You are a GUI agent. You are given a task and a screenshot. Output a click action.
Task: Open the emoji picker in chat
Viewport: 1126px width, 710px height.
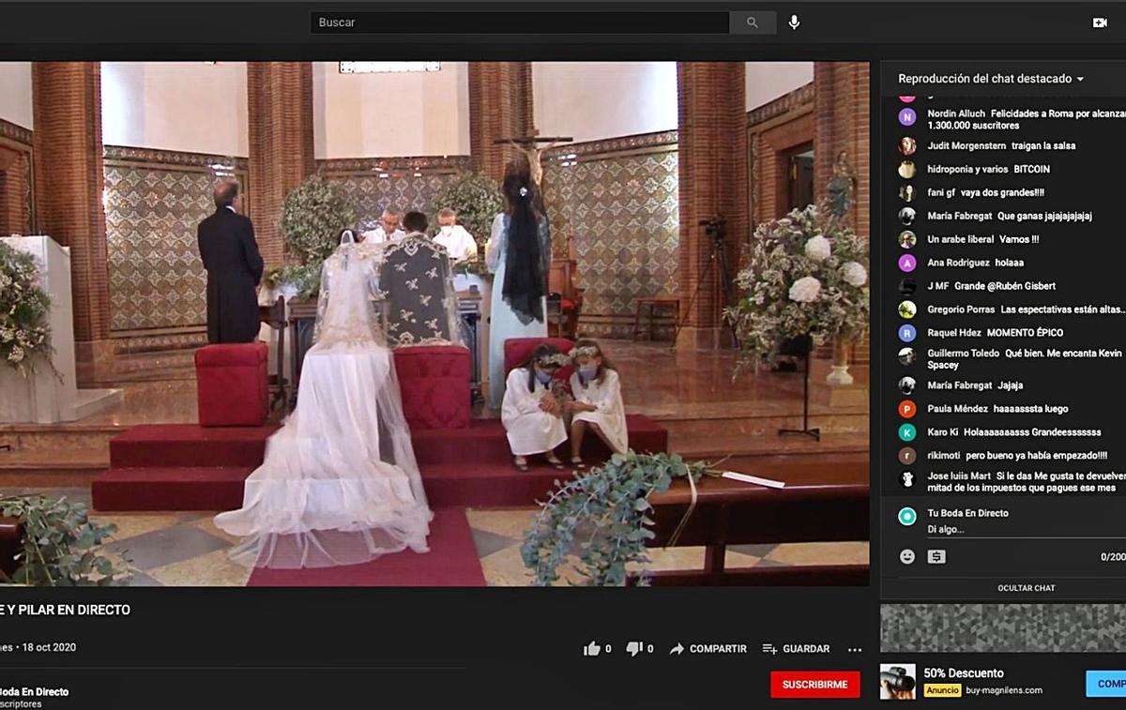907,556
